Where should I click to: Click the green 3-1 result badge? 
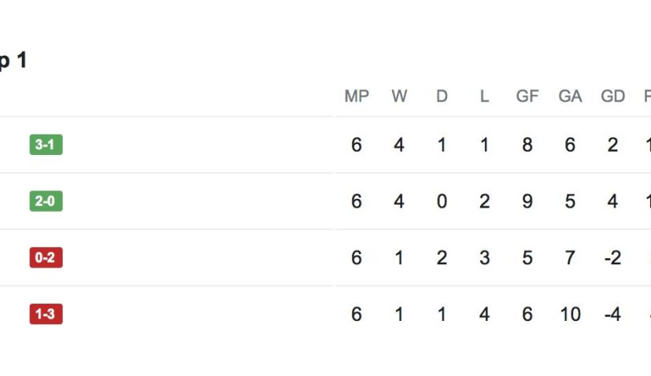(x=46, y=145)
